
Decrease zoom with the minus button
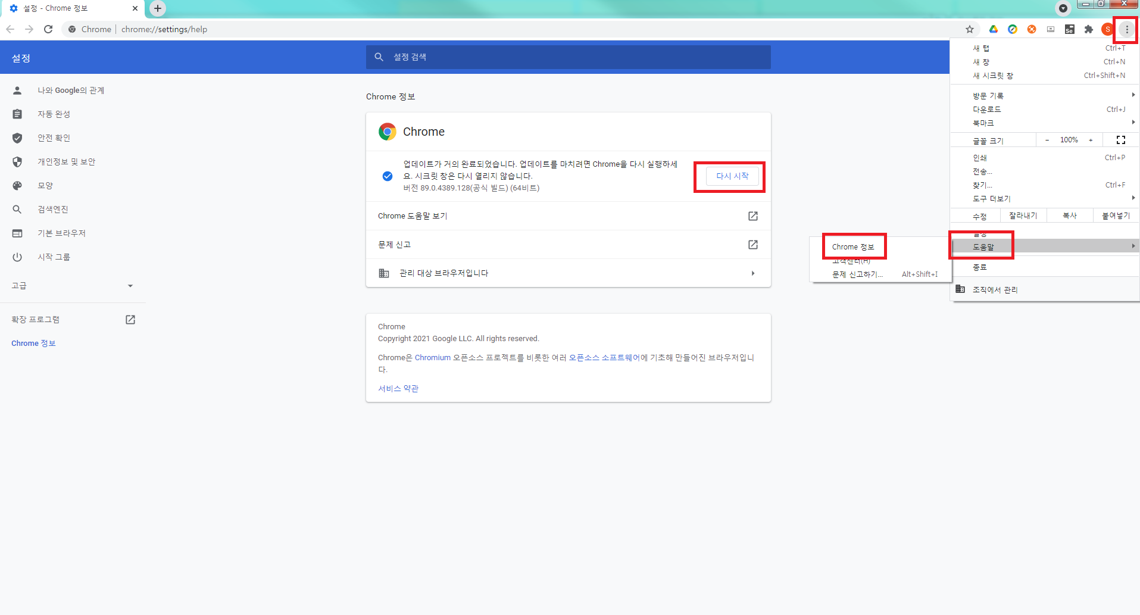(1047, 140)
